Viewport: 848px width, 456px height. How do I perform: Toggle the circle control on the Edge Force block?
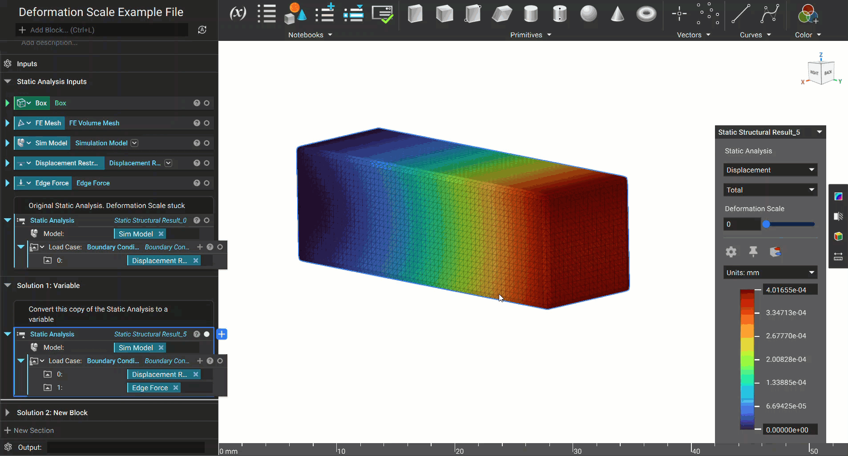pos(206,183)
